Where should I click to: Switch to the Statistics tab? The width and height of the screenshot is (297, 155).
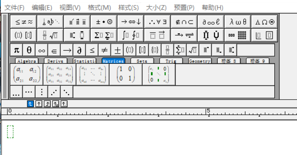84,61
